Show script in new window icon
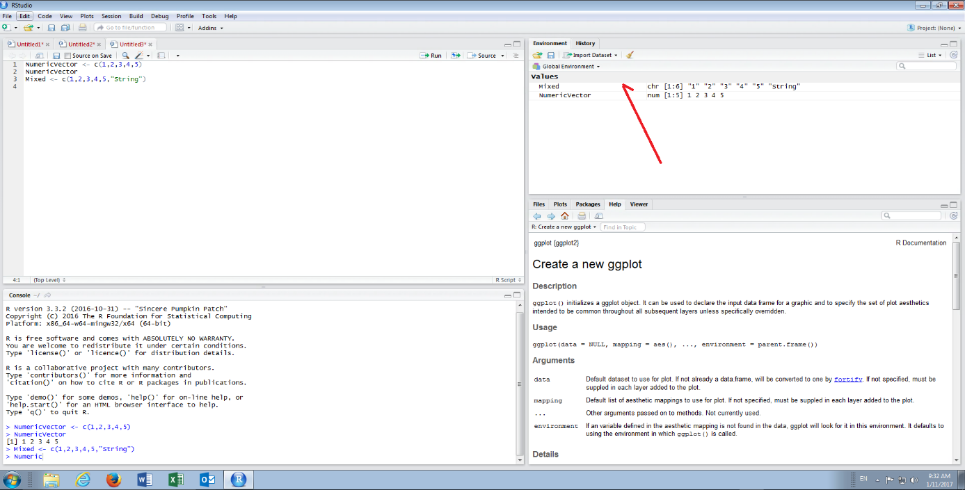The width and height of the screenshot is (965, 490). click(x=40, y=56)
